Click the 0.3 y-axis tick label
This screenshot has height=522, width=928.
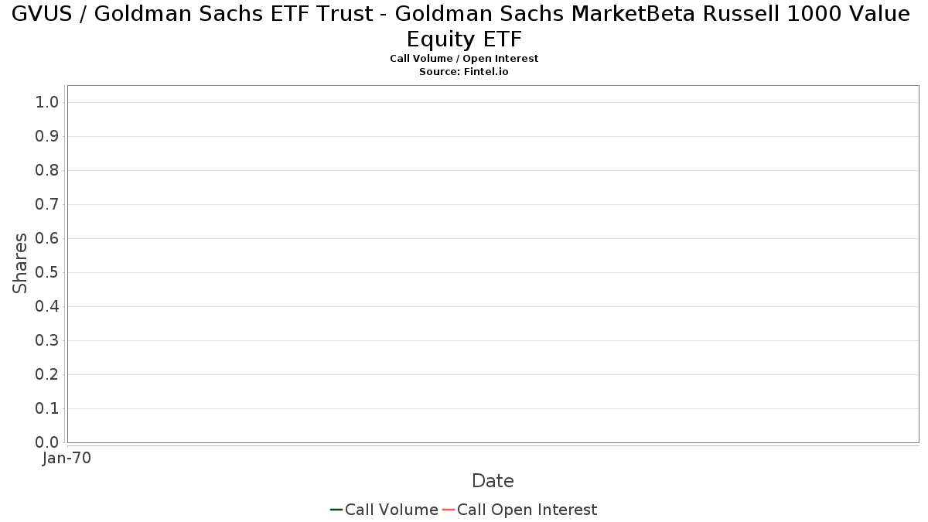pos(47,341)
